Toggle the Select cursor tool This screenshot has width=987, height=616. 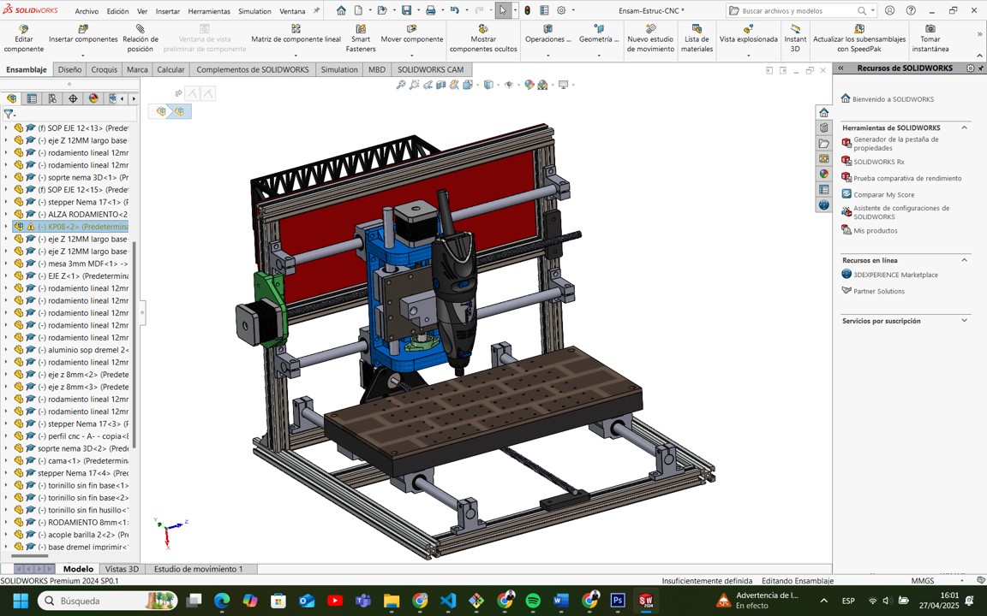coord(502,10)
